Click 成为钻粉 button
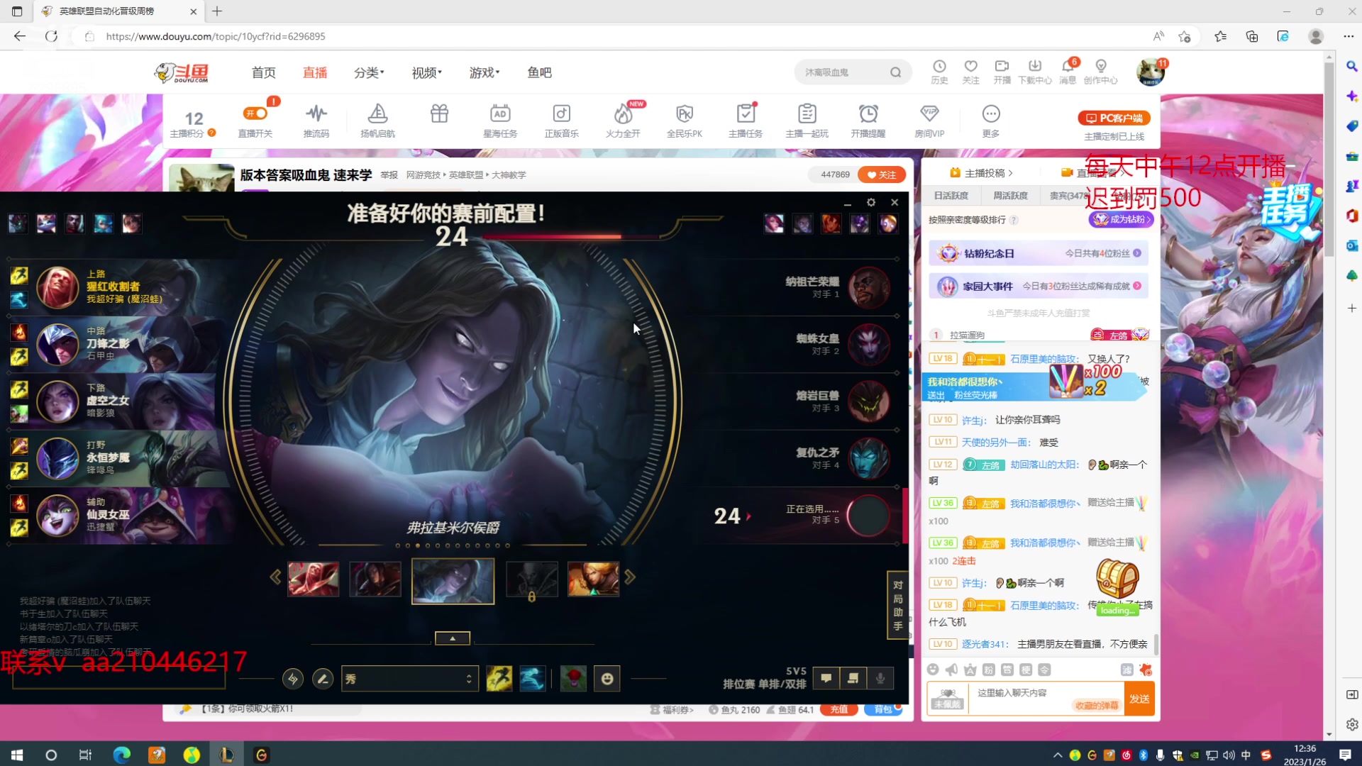 coord(1121,219)
